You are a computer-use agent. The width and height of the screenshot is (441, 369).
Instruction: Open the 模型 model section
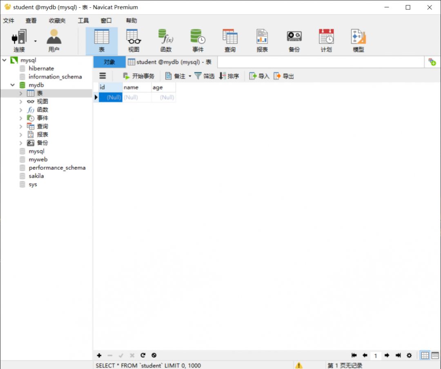(x=359, y=41)
